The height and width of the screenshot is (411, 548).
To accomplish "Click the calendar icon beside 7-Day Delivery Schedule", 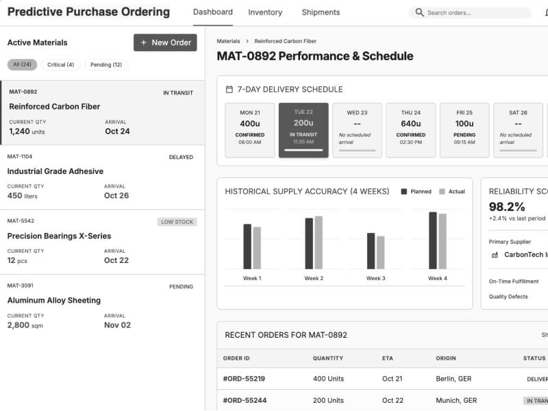I will [x=229, y=90].
